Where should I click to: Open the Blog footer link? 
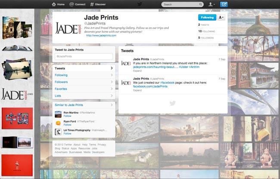point(57,149)
